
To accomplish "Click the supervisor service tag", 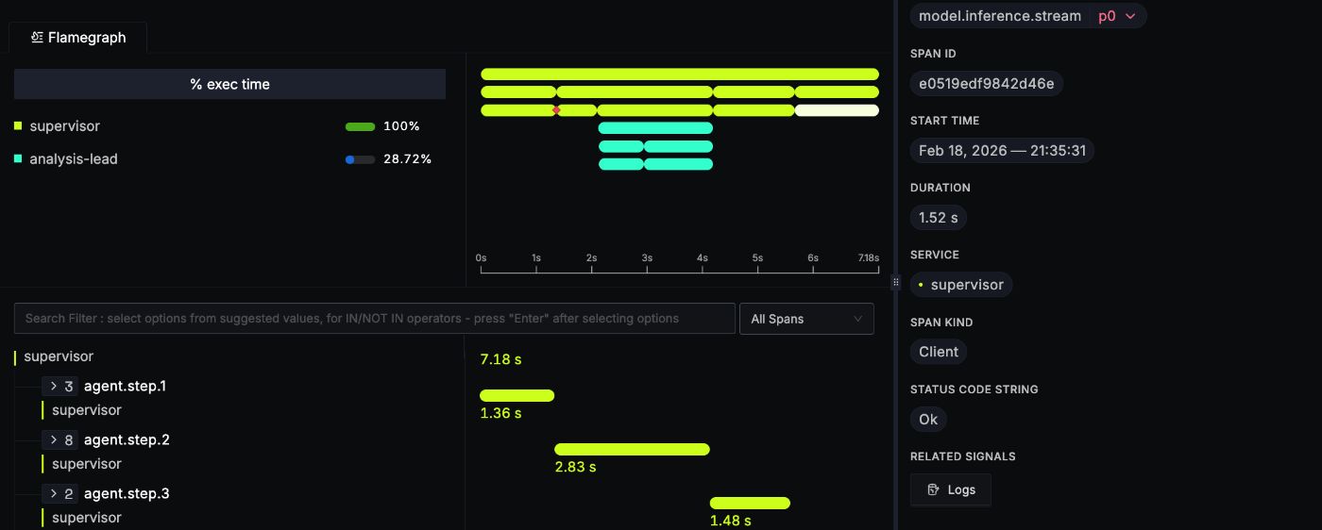I will click(960, 285).
